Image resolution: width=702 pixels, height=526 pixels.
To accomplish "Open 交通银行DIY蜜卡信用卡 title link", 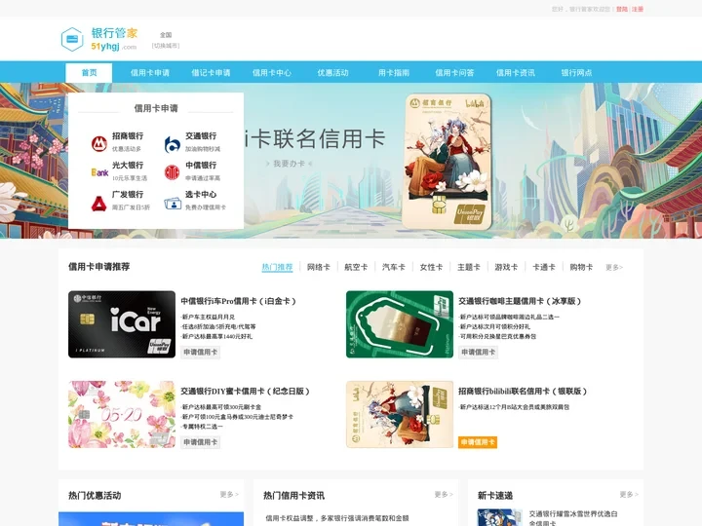I will coord(246,391).
